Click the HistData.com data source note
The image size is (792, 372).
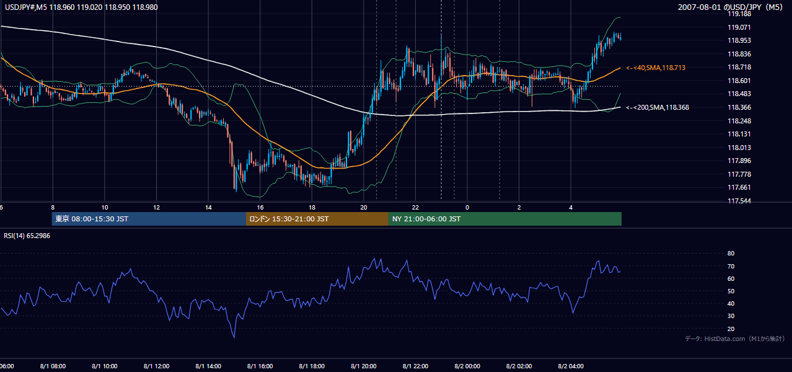point(735,339)
